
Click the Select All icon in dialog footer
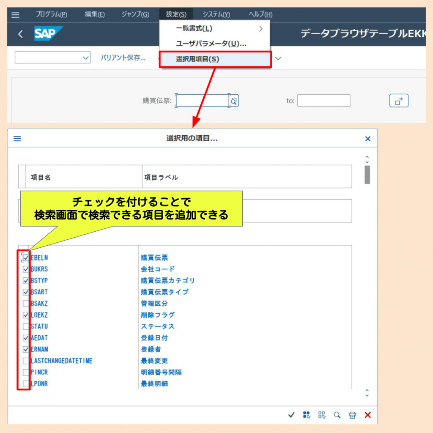coord(307,415)
